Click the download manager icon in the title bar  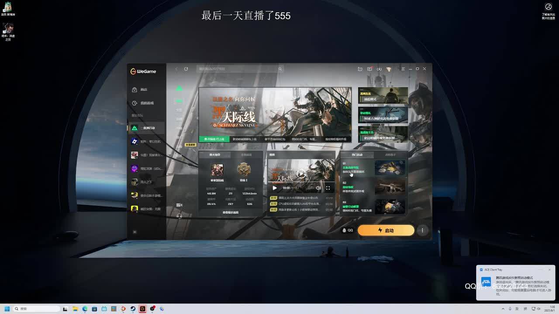click(x=379, y=69)
